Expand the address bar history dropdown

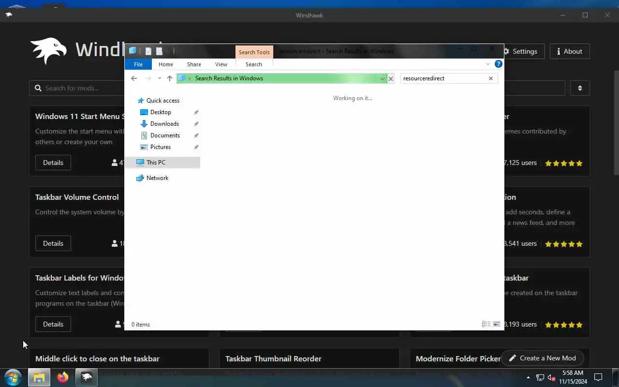tap(382, 78)
